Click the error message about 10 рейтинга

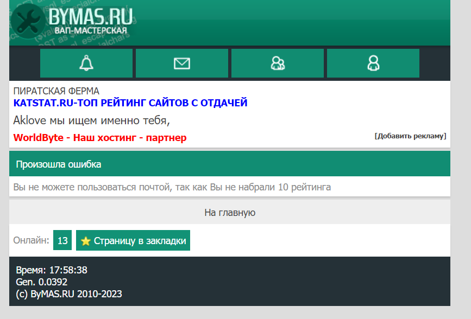tap(172, 187)
